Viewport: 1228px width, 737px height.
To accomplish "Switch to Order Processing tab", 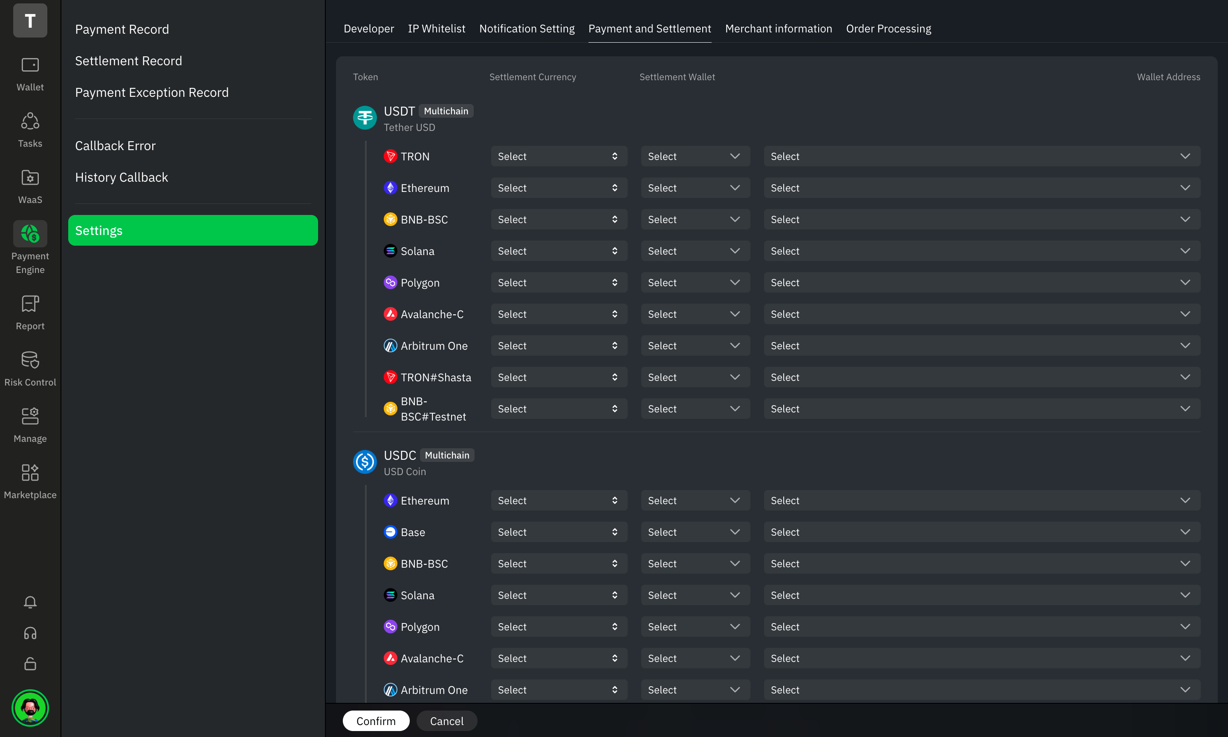I will coord(889,29).
